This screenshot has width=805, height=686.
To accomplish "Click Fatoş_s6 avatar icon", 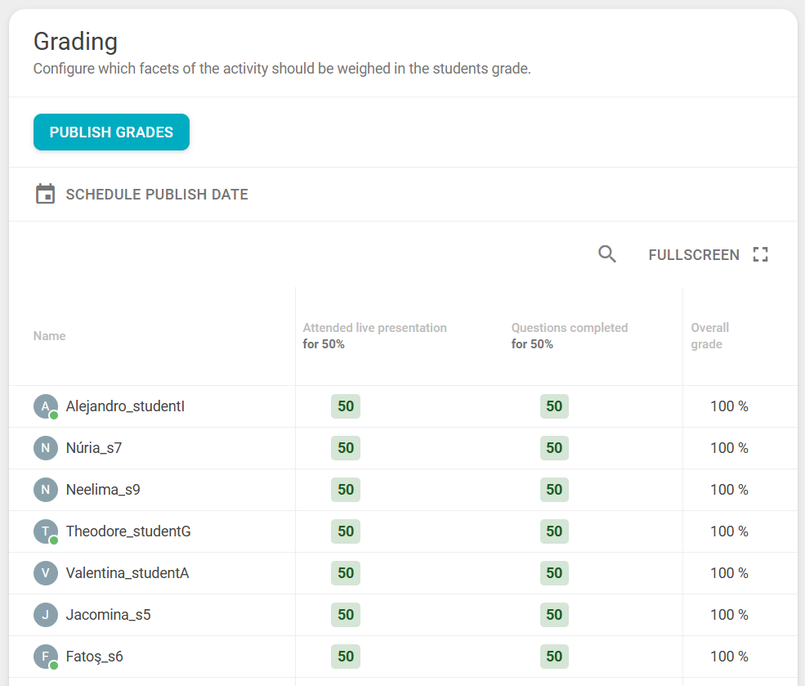I will point(46,657).
